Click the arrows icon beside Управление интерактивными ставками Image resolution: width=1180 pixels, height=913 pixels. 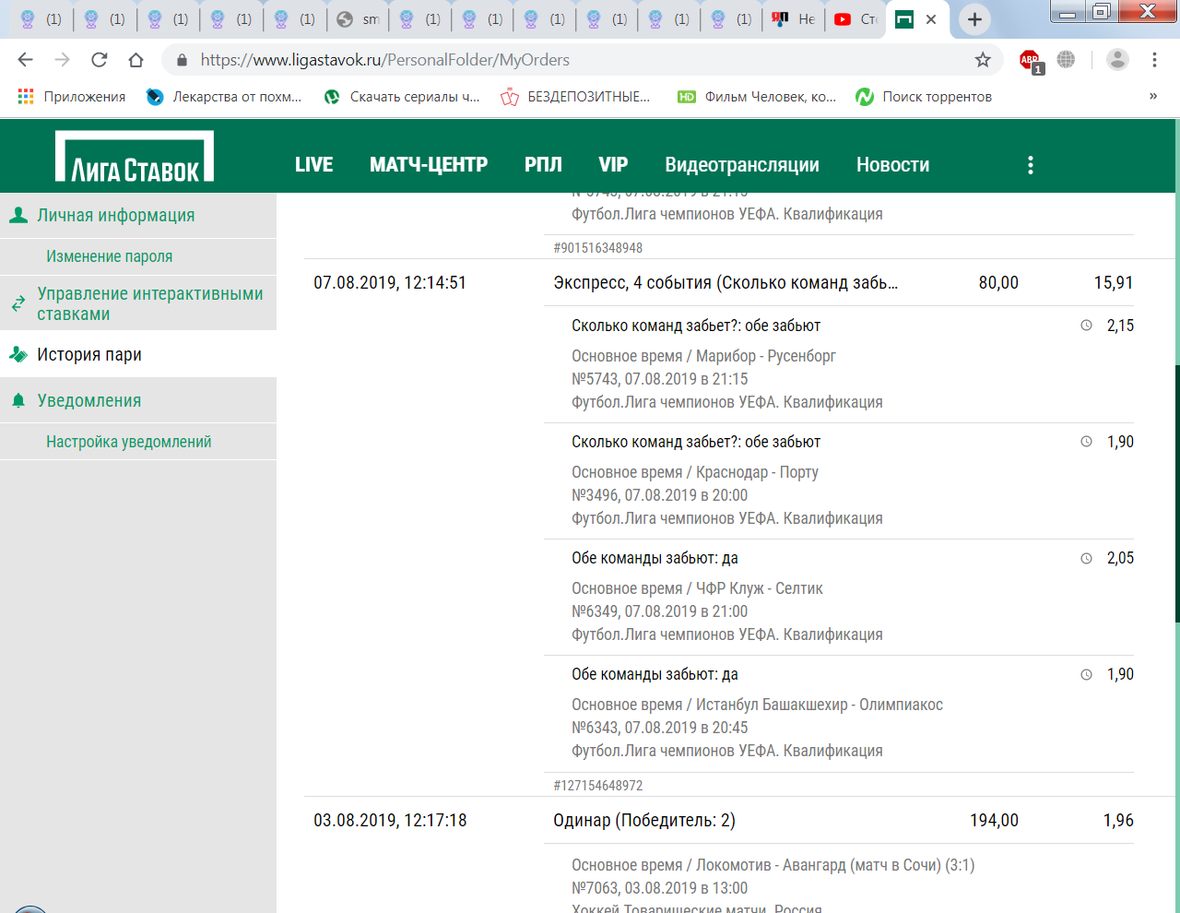point(18,303)
